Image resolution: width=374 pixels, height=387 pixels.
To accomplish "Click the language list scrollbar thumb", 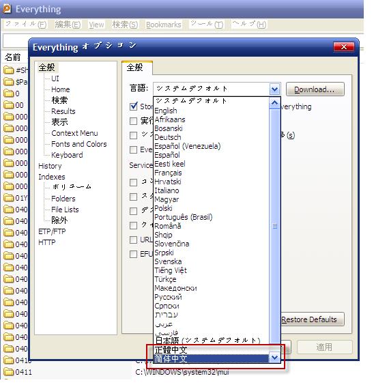I will click(274, 226).
